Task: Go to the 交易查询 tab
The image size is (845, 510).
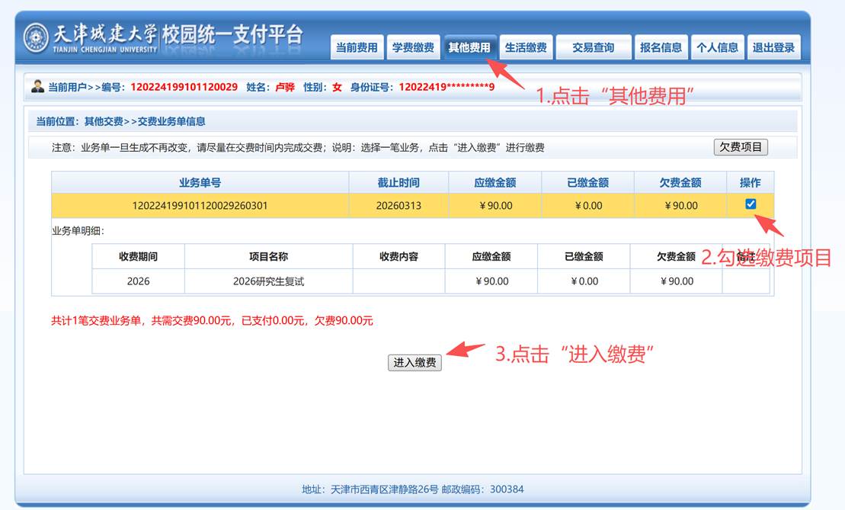Action: pyautogui.click(x=594, y=47)
